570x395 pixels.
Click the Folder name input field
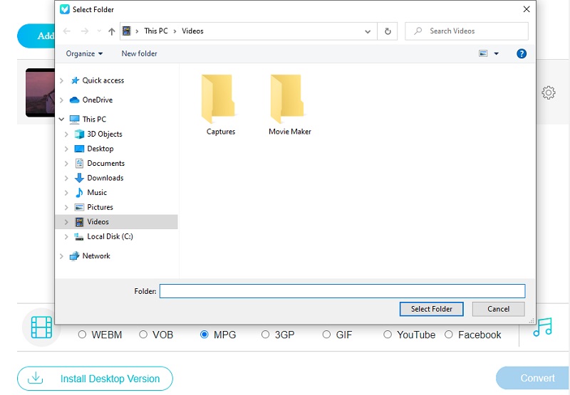[342, 291]
